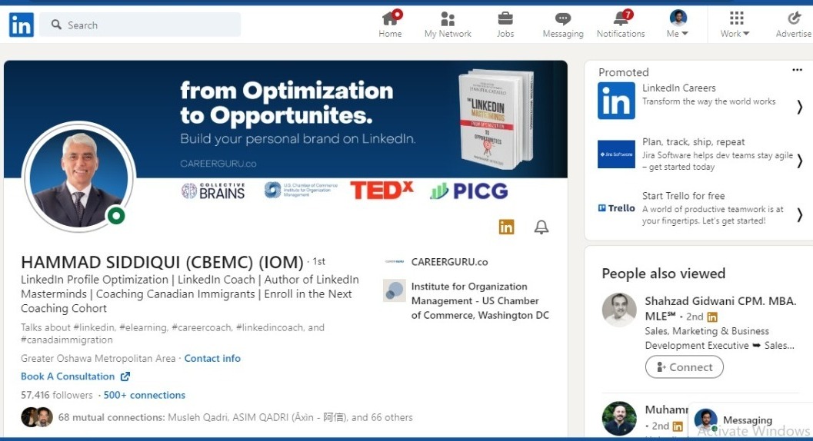Click the LinkedIn Careers ad logo
This screenshot has width=813, height=441.
pyautogui.click(x=616, y=101)
